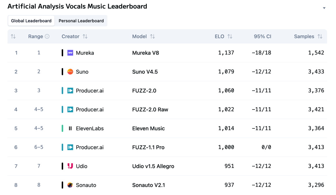
Task: Click Producer.ai logo in FUZZ-1.1 Pro row
Action: (70, 147)
